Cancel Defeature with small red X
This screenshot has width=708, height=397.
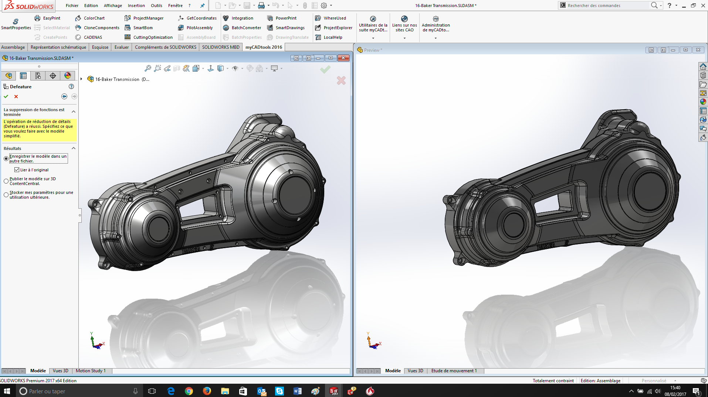[x=16, y=96]
